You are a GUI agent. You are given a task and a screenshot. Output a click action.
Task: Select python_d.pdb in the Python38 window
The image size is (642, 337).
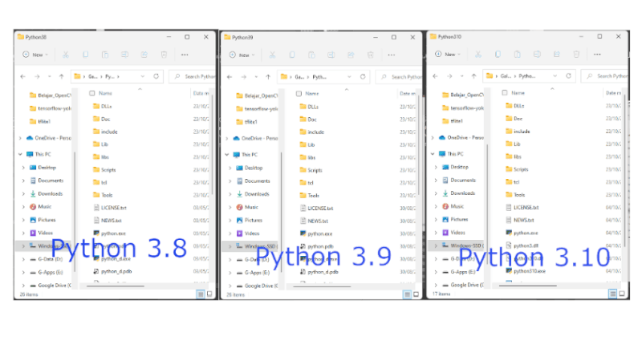tap(112, 271)
